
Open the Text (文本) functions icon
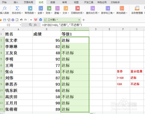pos(66,8)
